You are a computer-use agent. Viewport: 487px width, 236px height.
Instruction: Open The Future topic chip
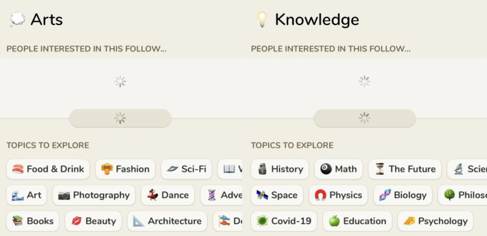[405, 169]
